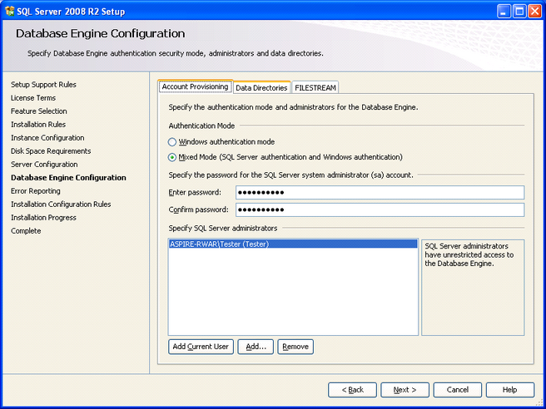Close the SQL Server 2008 R2 Setup window
546x409 pixels.
pos(534,11)
